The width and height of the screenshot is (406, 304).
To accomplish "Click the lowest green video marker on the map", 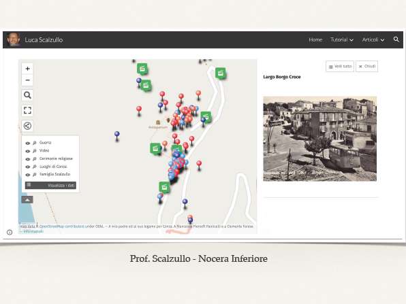I will coord(164,187).
